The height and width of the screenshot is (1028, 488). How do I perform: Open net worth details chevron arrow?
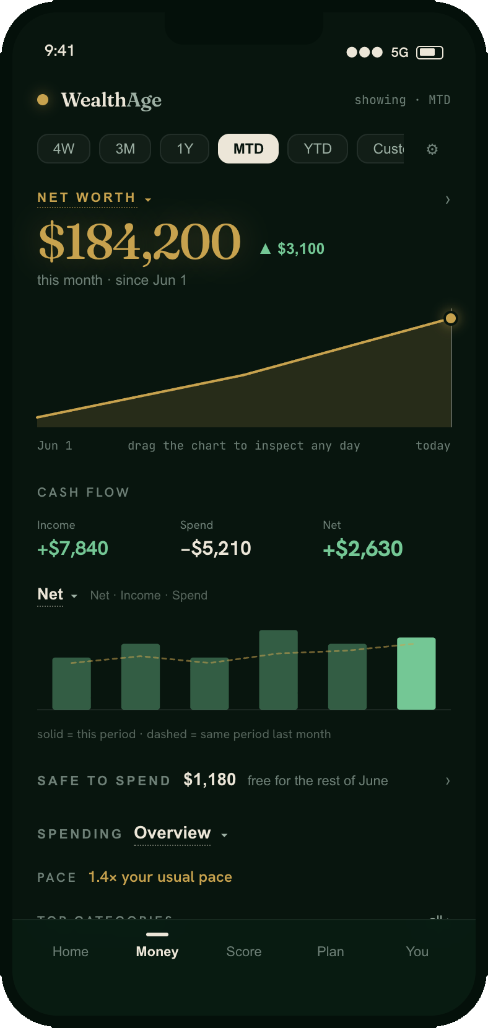click(x=447, y=199)
